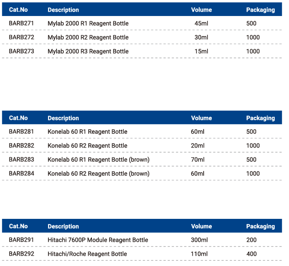Click the third table's Packaging header

tap(261, 227)
